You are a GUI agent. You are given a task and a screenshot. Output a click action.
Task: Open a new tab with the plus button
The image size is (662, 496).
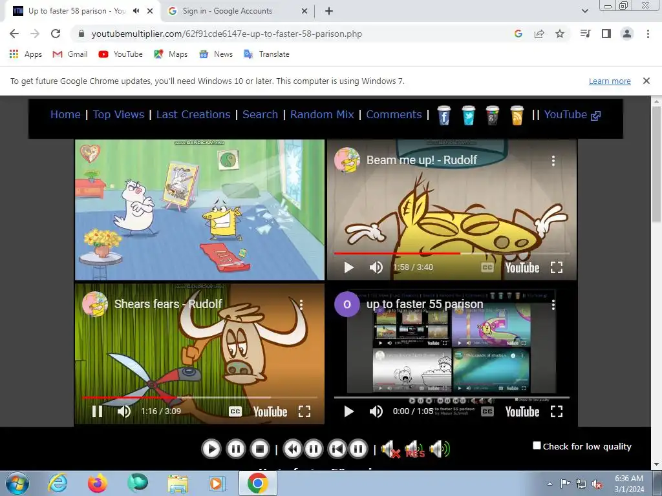click(329, 11)
